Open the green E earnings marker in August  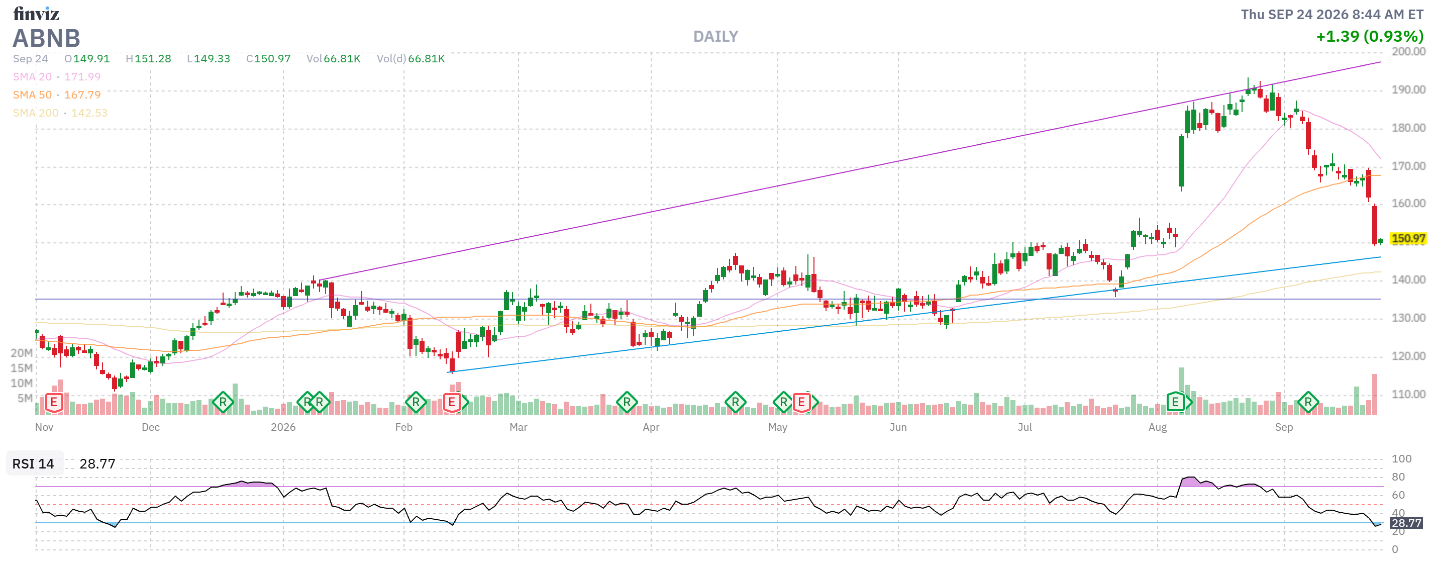pyautogui.click(x=1175, y=402)
